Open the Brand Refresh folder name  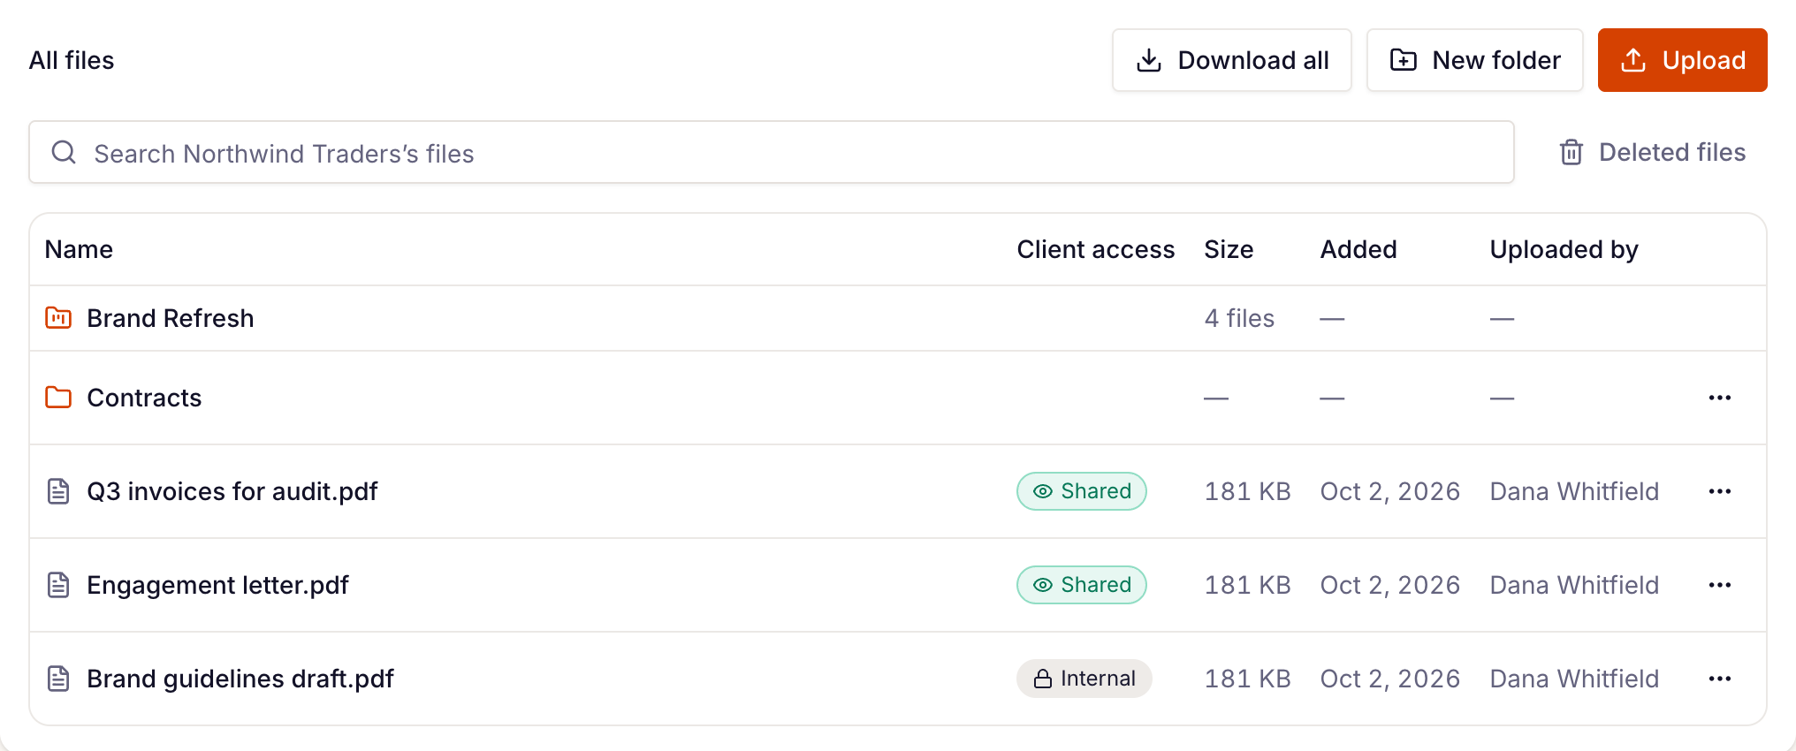171,318
